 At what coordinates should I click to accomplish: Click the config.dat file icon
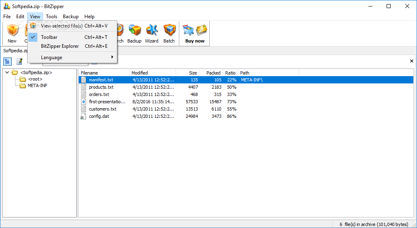[84, 116]
